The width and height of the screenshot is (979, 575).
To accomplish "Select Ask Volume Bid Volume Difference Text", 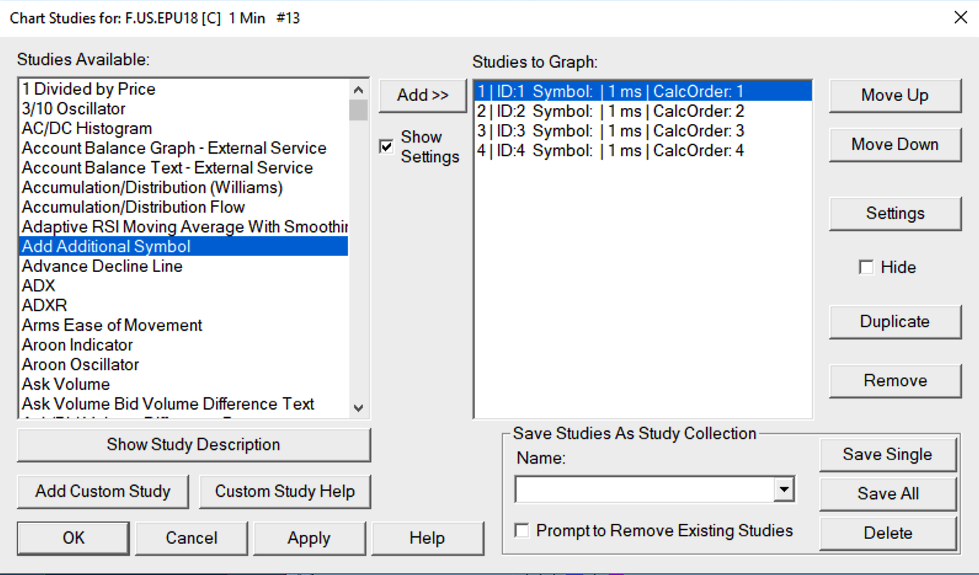I will [183, 404].
